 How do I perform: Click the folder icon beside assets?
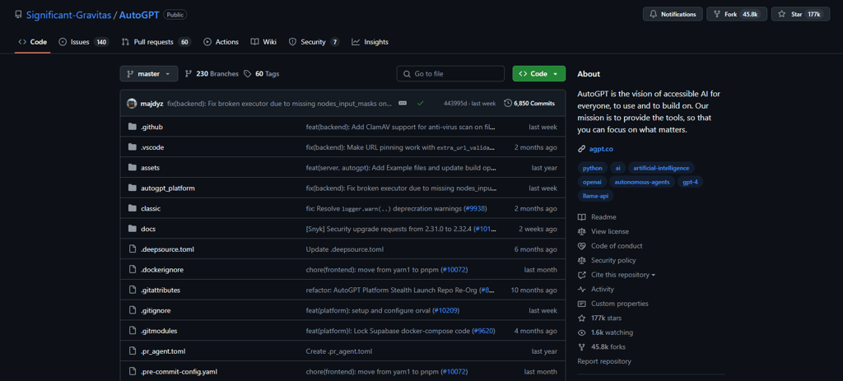pyautogui.click(x=133, y=168)
